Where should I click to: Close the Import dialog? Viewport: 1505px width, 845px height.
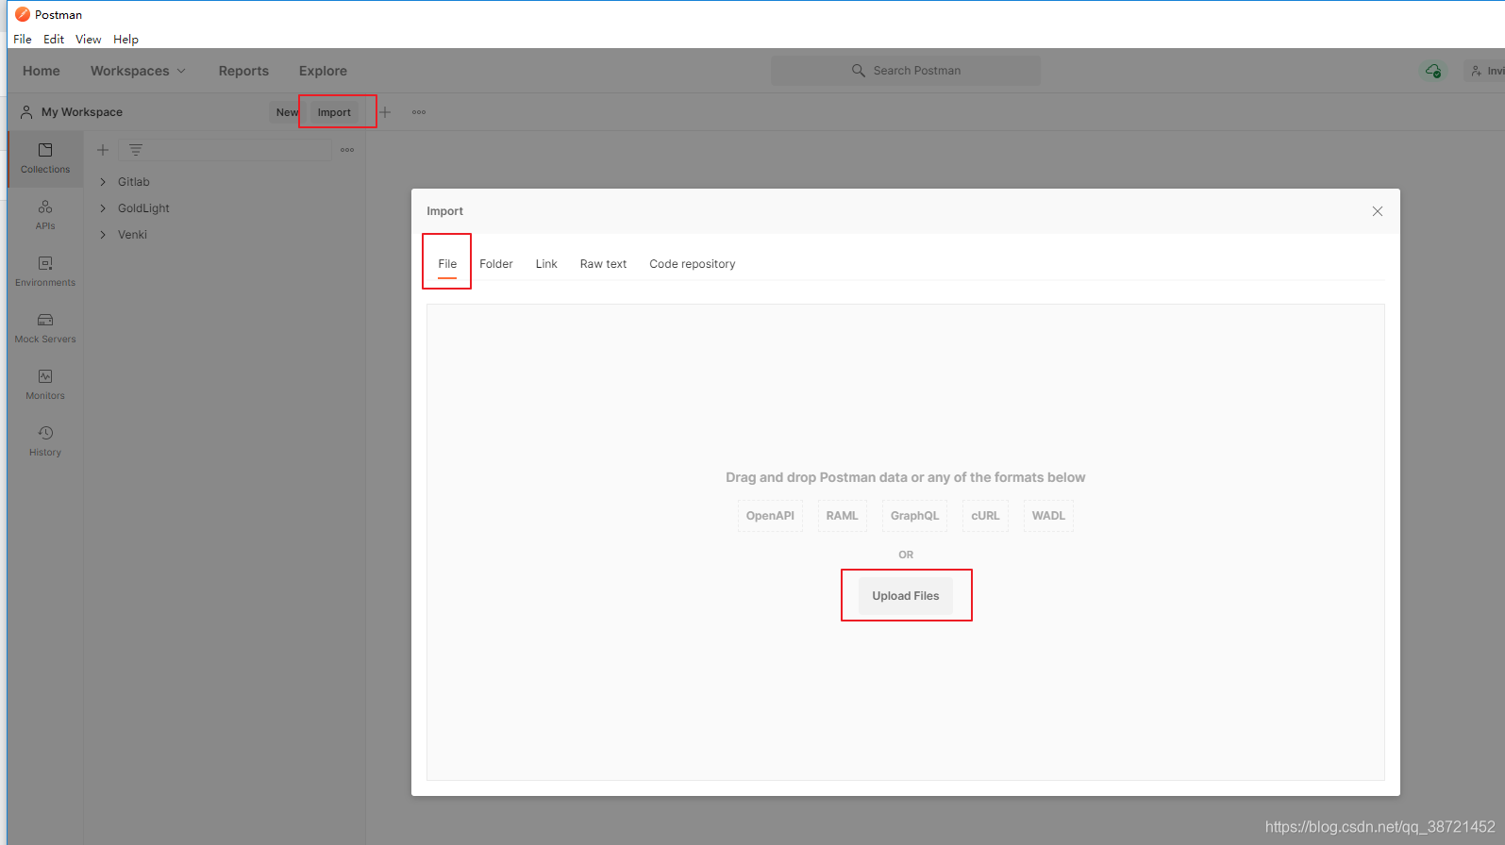pos(1378,211)
